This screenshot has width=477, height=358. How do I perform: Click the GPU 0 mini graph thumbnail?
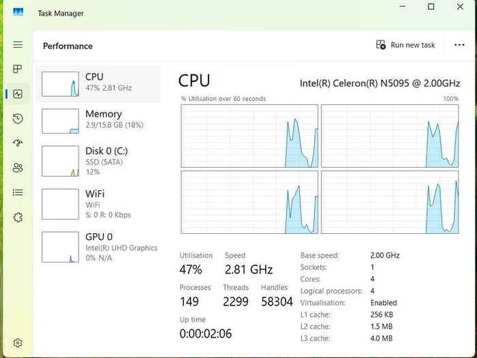pos(60,247)
